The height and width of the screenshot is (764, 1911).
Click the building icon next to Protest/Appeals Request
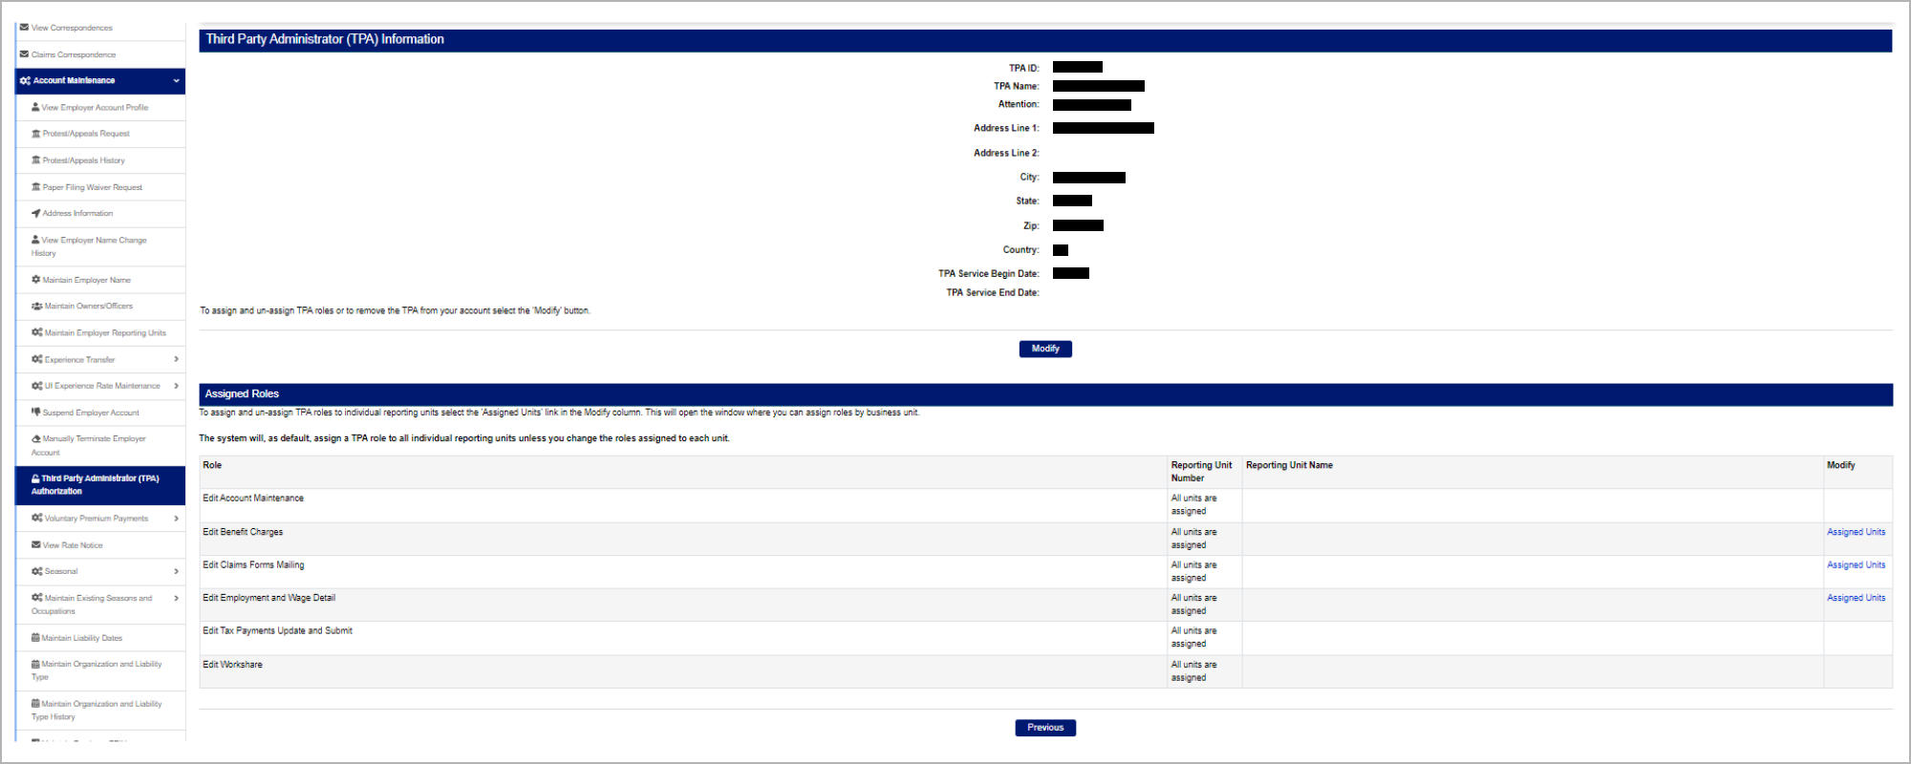coord(36,134)
